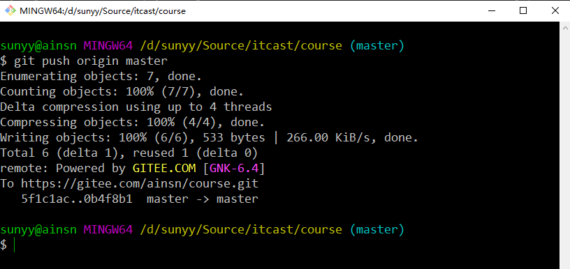Image resolution: width=570 pixels, height=269 pixels.
Task: Click the window title MINGW64:/d/sunyy/Source/itcast/course
Action: point(103,11)
